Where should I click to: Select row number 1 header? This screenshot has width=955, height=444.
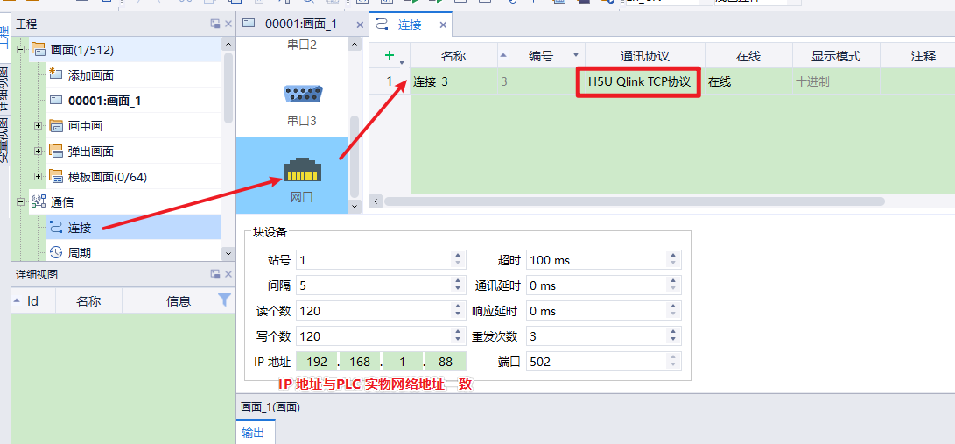390,81
